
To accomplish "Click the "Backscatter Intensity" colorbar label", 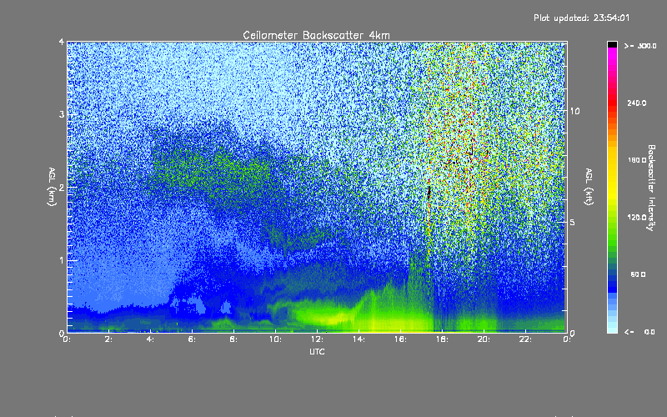I will 650,188.
